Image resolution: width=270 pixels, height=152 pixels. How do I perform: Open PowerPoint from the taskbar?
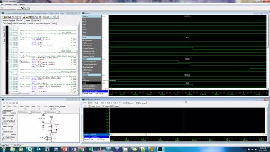click(65, 149)
